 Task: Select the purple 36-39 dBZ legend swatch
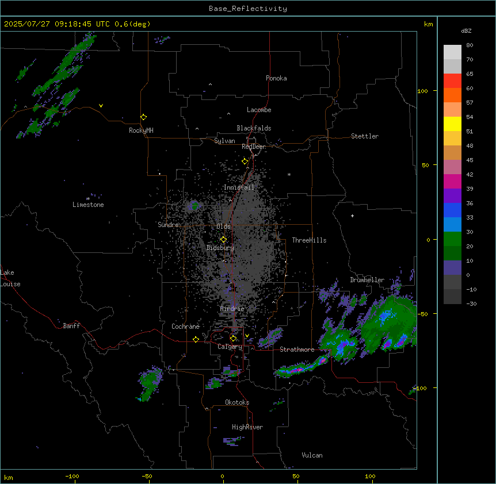pyautogui.click(x=452, y=196)
